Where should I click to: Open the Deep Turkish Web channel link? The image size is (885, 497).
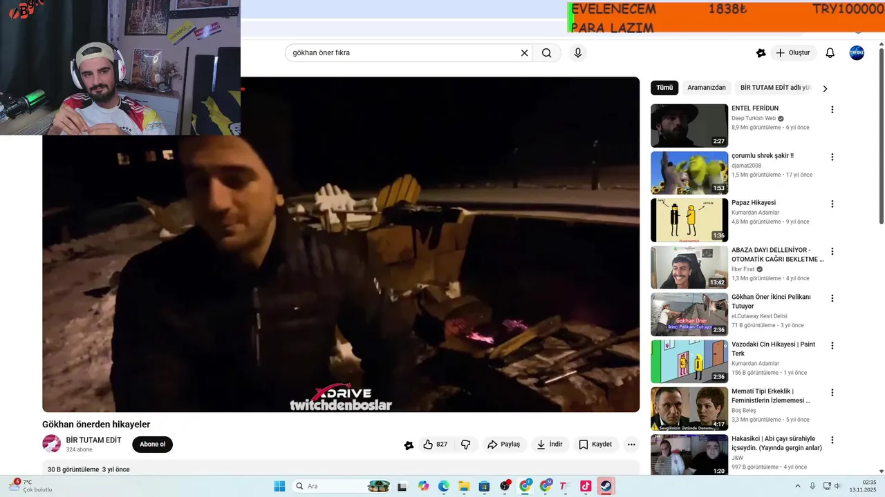point(754,119)
